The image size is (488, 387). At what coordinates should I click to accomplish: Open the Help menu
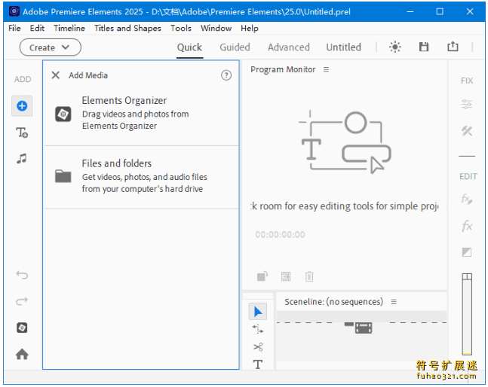pos(250,29)
